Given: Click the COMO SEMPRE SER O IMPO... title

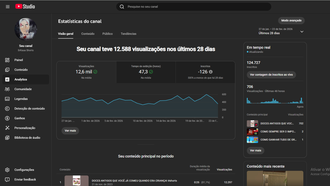Looking at the screenshot, I should tap(278, 131).
